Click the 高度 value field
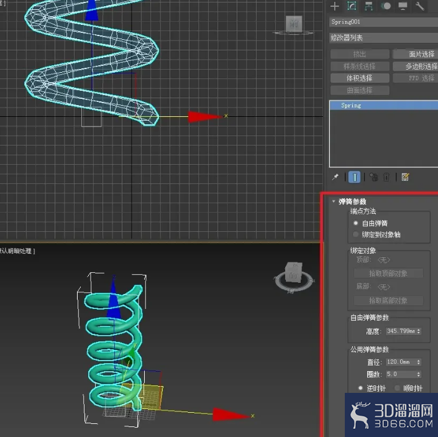 click(x=401, y=331)
